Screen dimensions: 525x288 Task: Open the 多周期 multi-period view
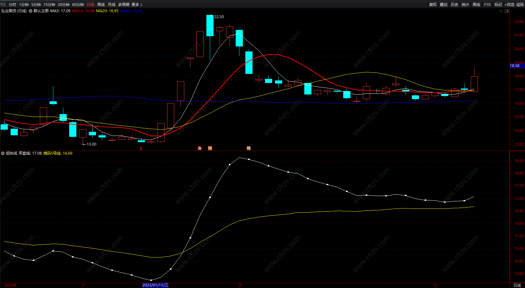pyautogui.click(x=124, y=5)
